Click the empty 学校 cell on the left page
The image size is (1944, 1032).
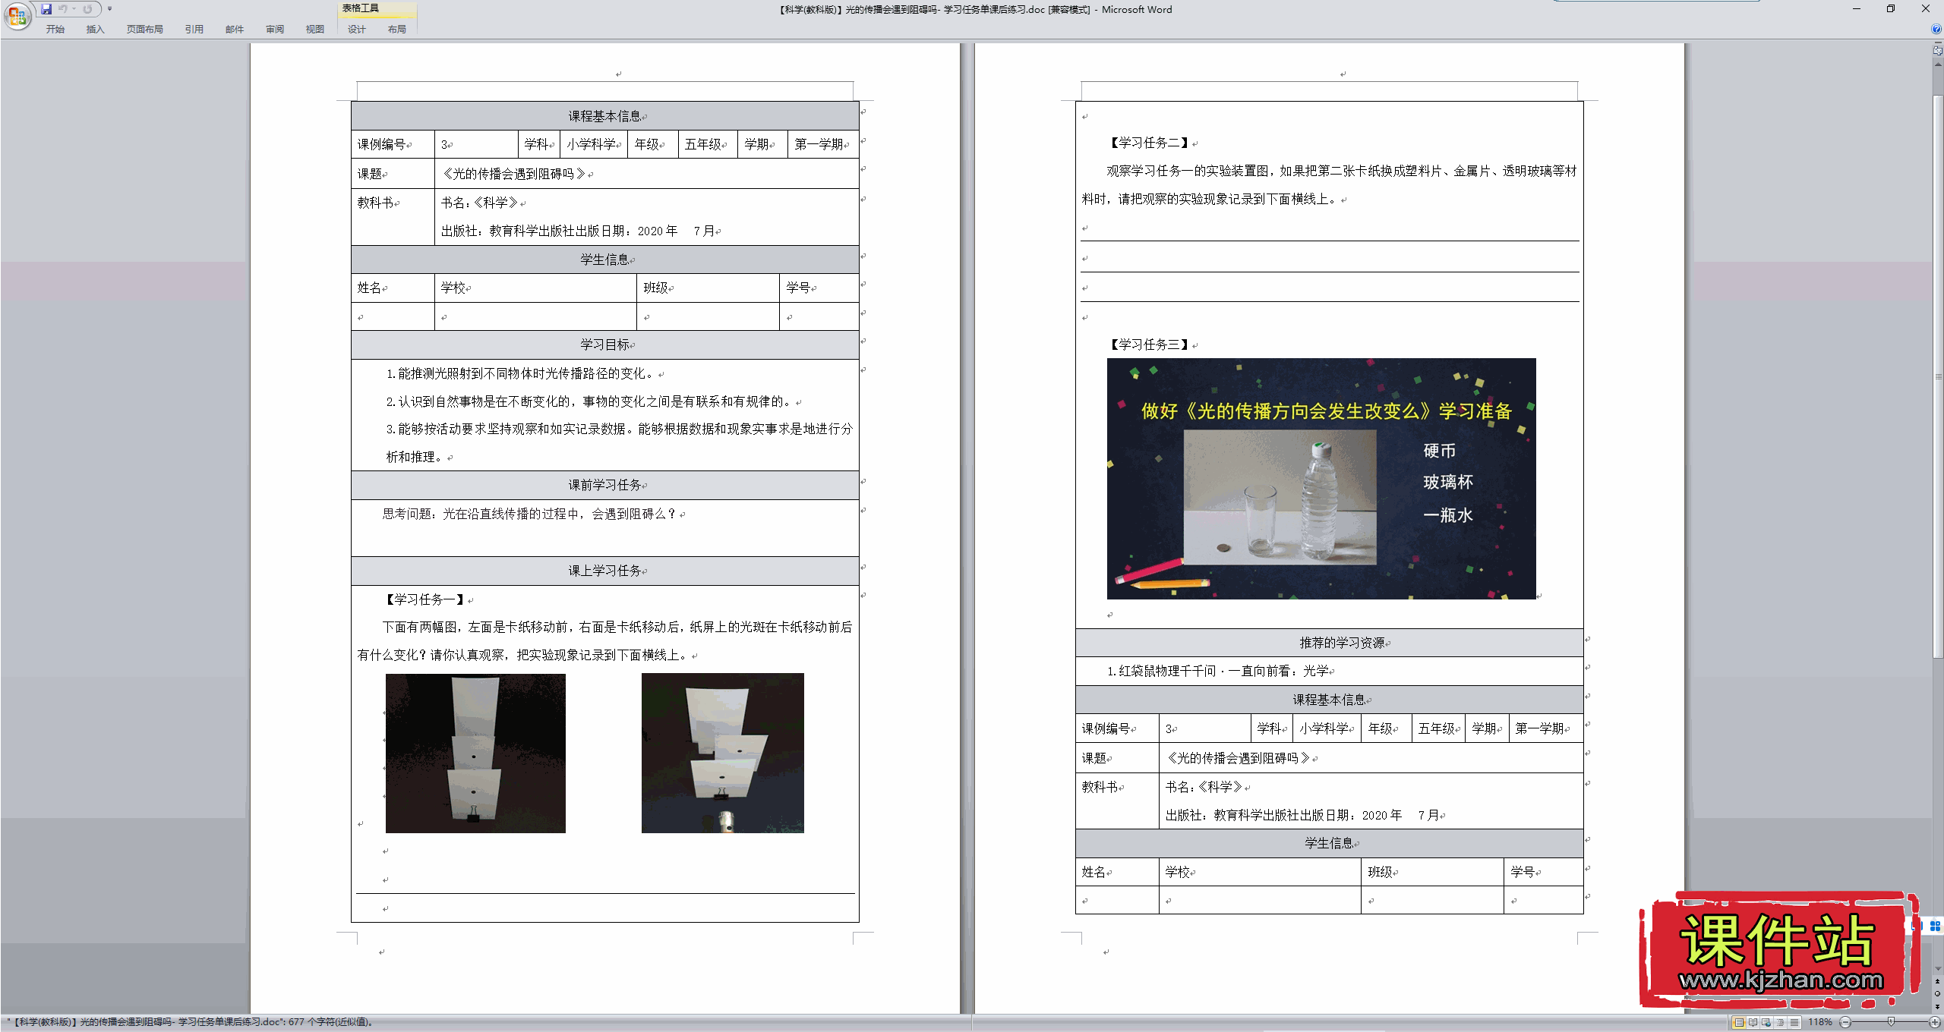[x=535, y=316]
